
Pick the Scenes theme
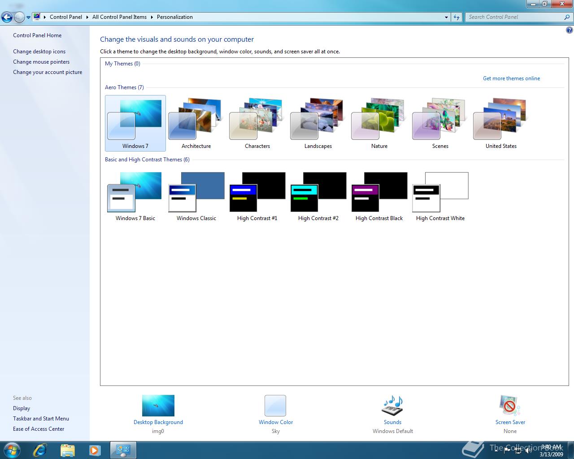[440, 123]
